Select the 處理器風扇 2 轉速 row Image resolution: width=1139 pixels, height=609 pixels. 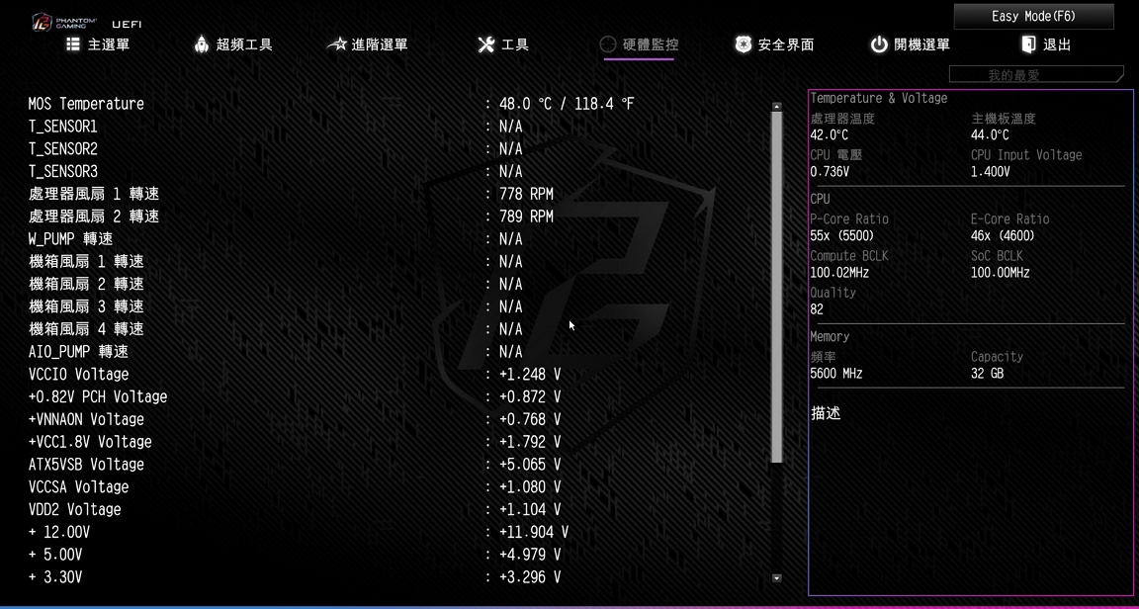[x=395, y=217]
